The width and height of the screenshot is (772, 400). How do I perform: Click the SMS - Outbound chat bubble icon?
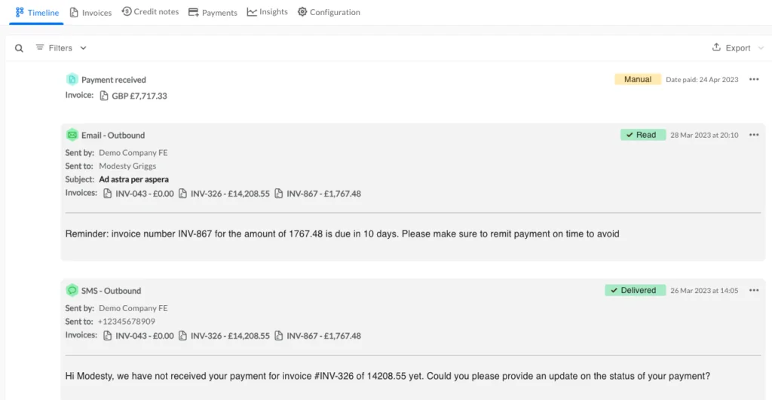tap(72, 290)
